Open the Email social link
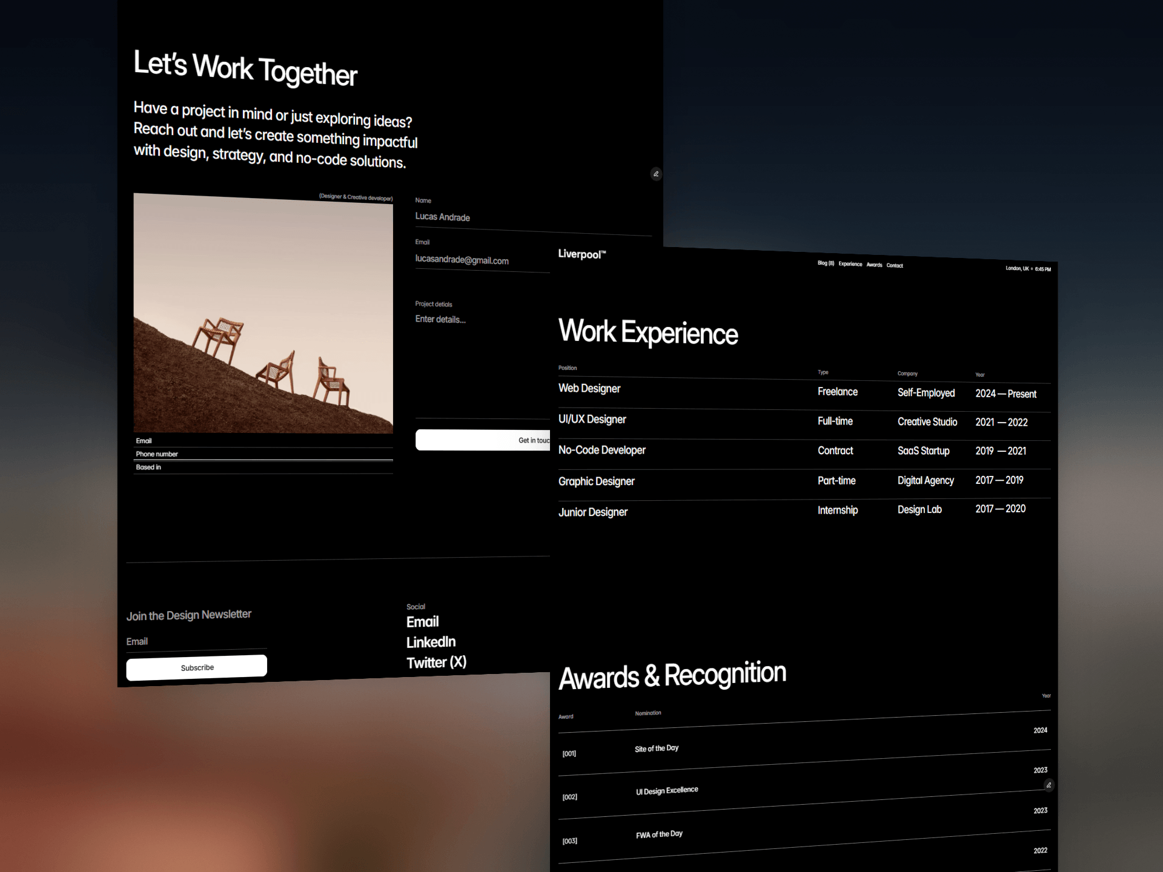The image size is (1163, 872). click(x=422, y=622)
